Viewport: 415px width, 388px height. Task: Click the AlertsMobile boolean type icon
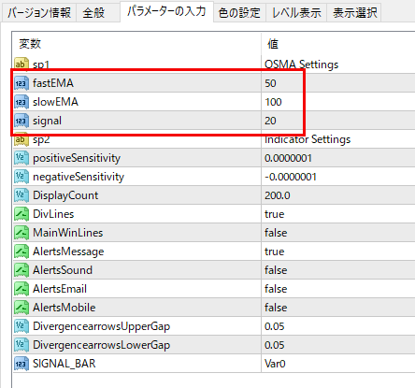tap(21, 308)
